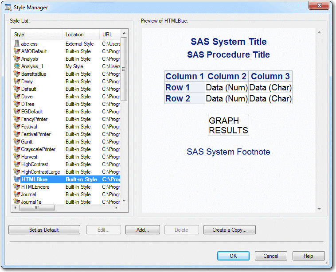
Task: Click the Edit... button
Action: pyautogui.click(x=104, y=230)
